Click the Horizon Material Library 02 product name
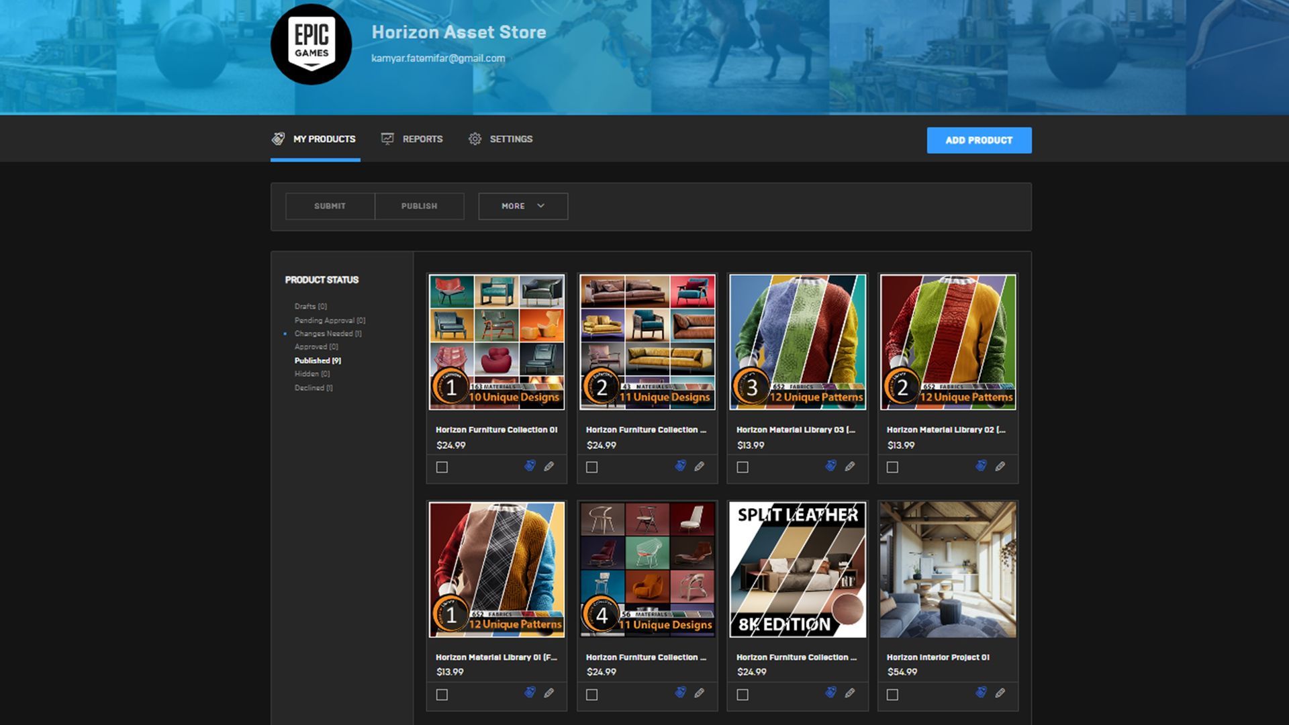This screenshot has width=1289, height=725. (x=946, y=430)
